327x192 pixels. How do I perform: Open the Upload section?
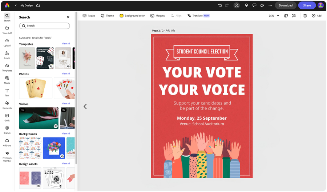click(x=7, y=43)
